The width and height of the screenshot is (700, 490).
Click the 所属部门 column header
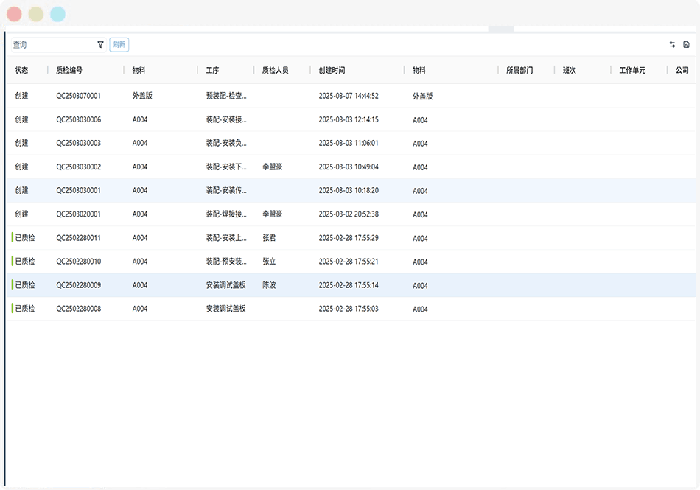pos(519,70)
